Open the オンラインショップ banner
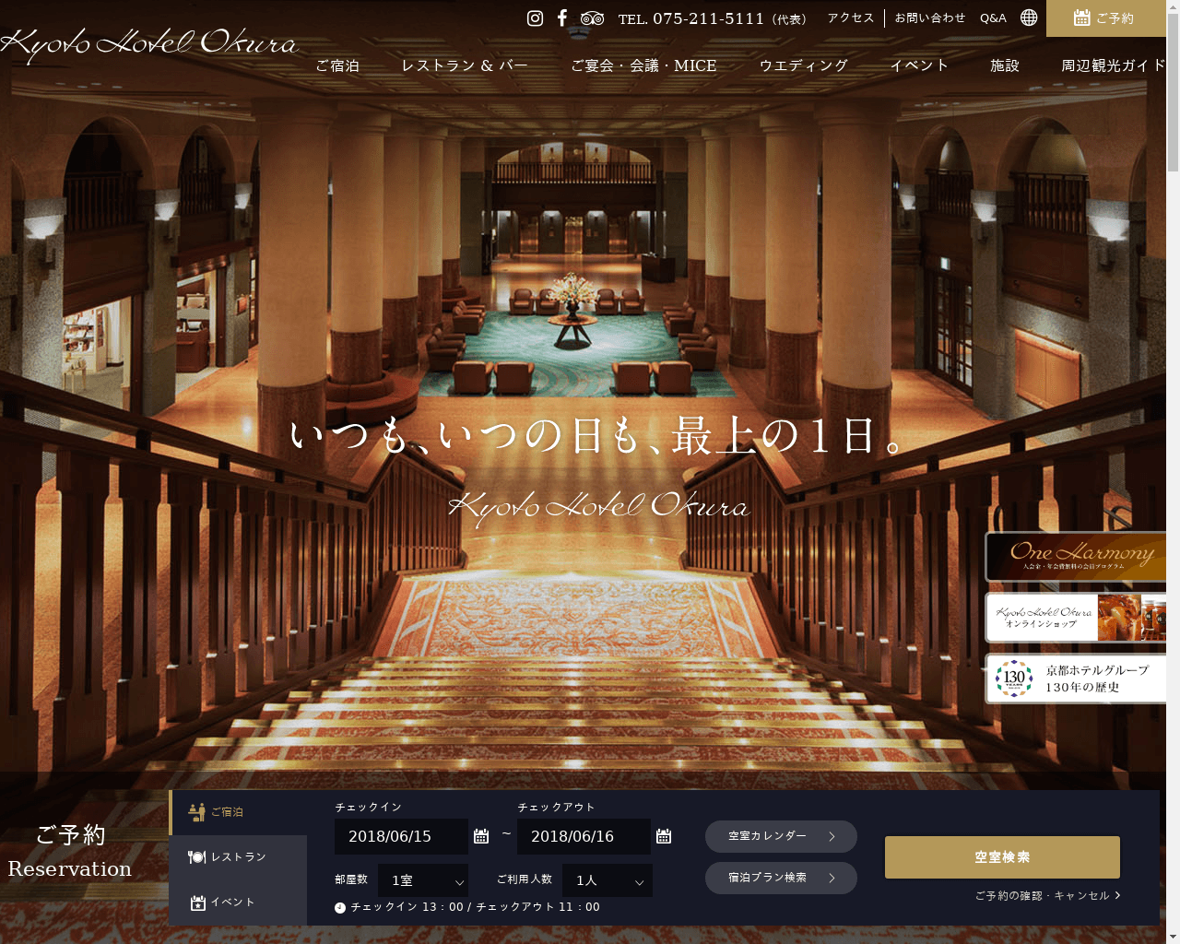1180x944 pixels. 1076,617
